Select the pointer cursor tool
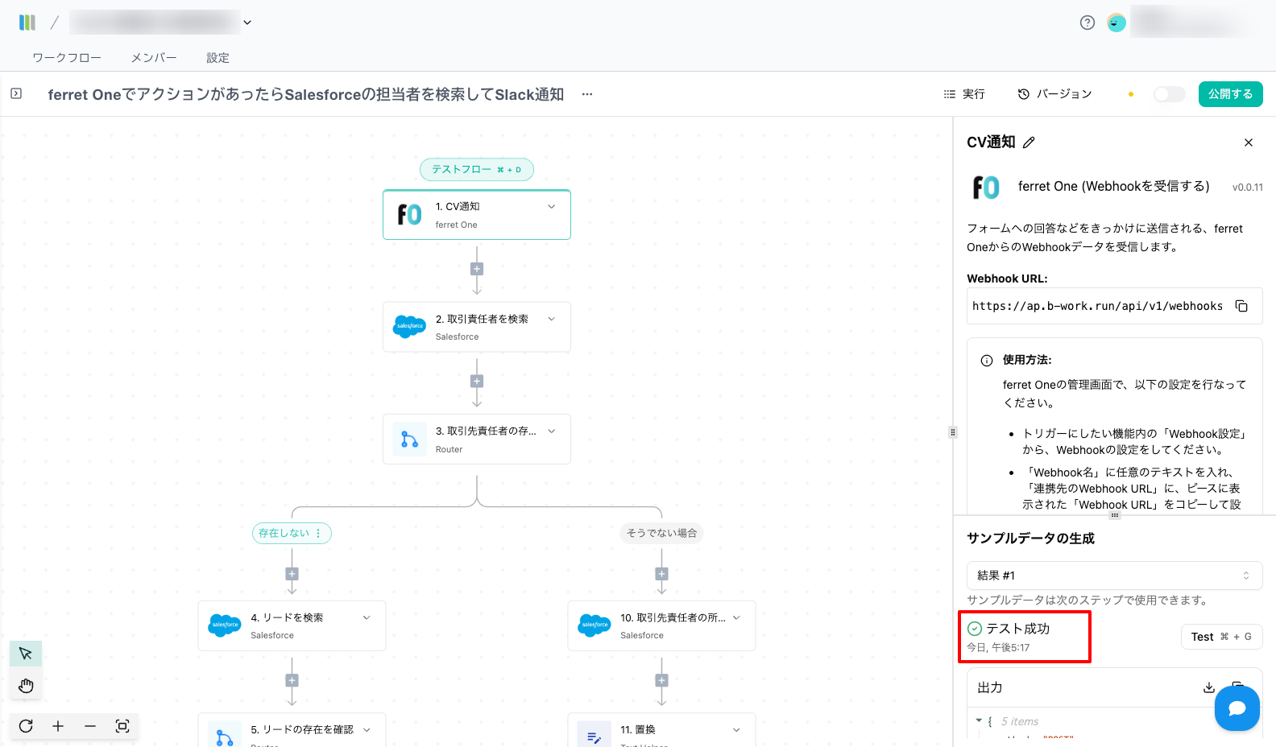This screenshot has width=1276, height=747. click(26, 654)
